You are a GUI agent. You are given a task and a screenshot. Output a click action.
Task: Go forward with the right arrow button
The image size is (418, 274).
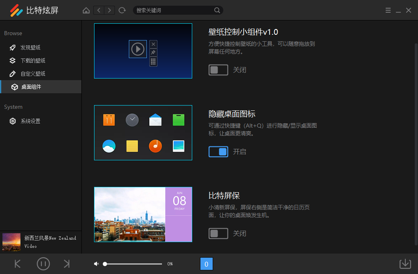(x=109, y=10)
